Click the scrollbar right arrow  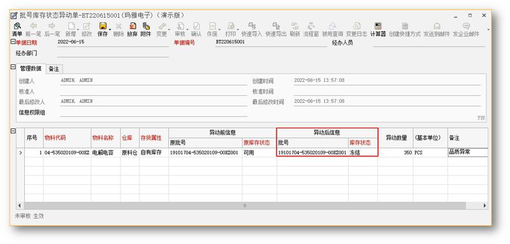(484, 205)
